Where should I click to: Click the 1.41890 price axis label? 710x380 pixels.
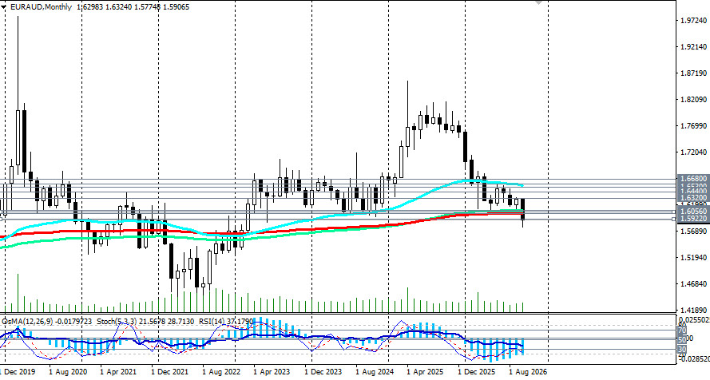pos(693,311)
